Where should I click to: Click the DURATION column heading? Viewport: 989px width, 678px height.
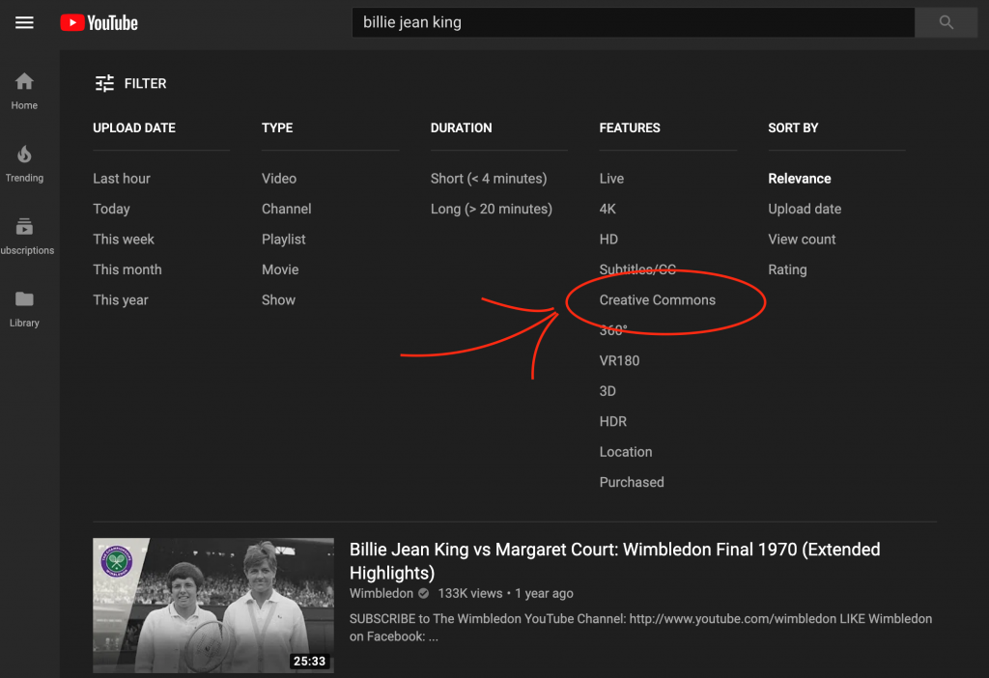coord(461,128)
